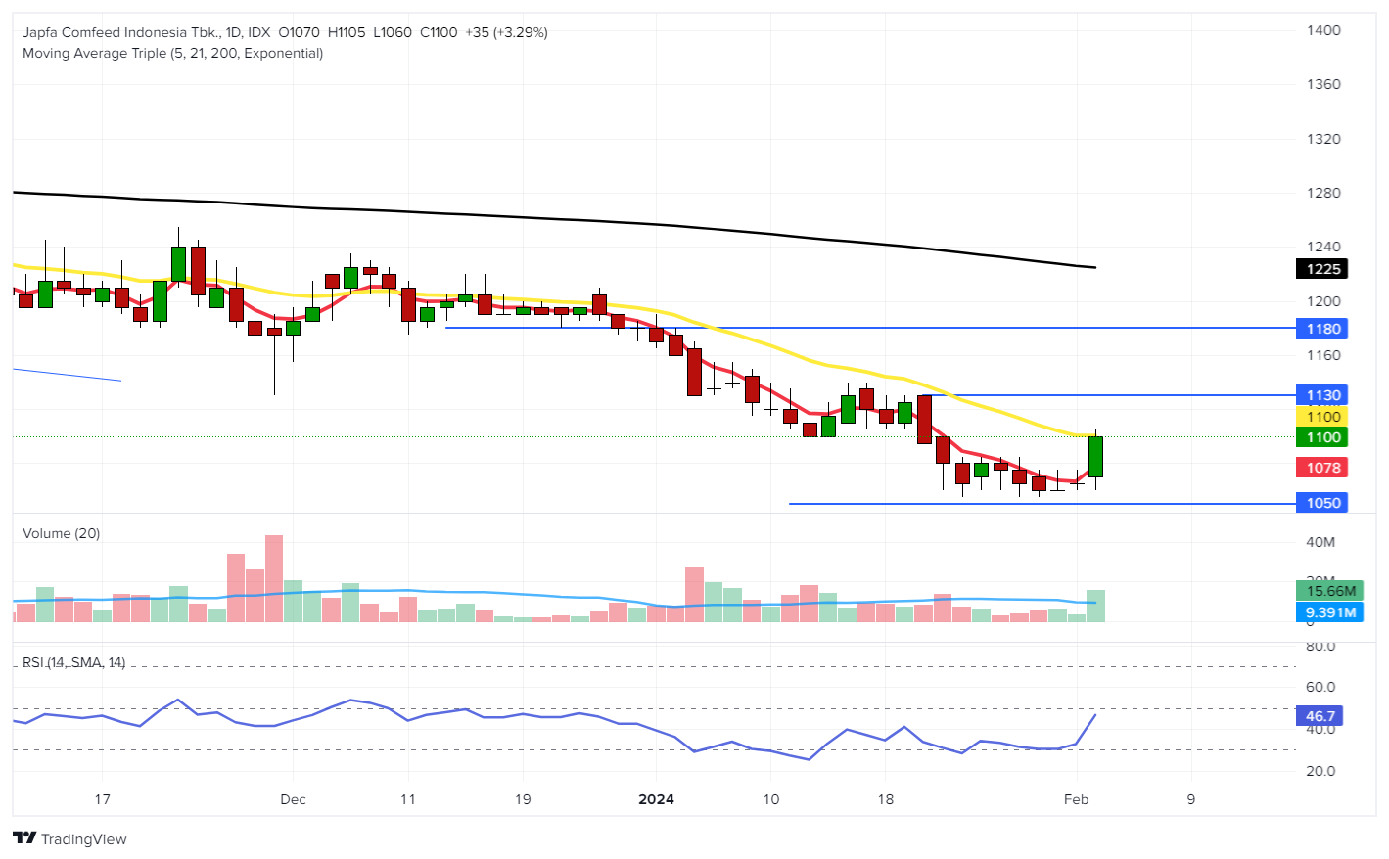Click the 40M volume scale label
The image size is (1389, 859).
point(1320,542)
